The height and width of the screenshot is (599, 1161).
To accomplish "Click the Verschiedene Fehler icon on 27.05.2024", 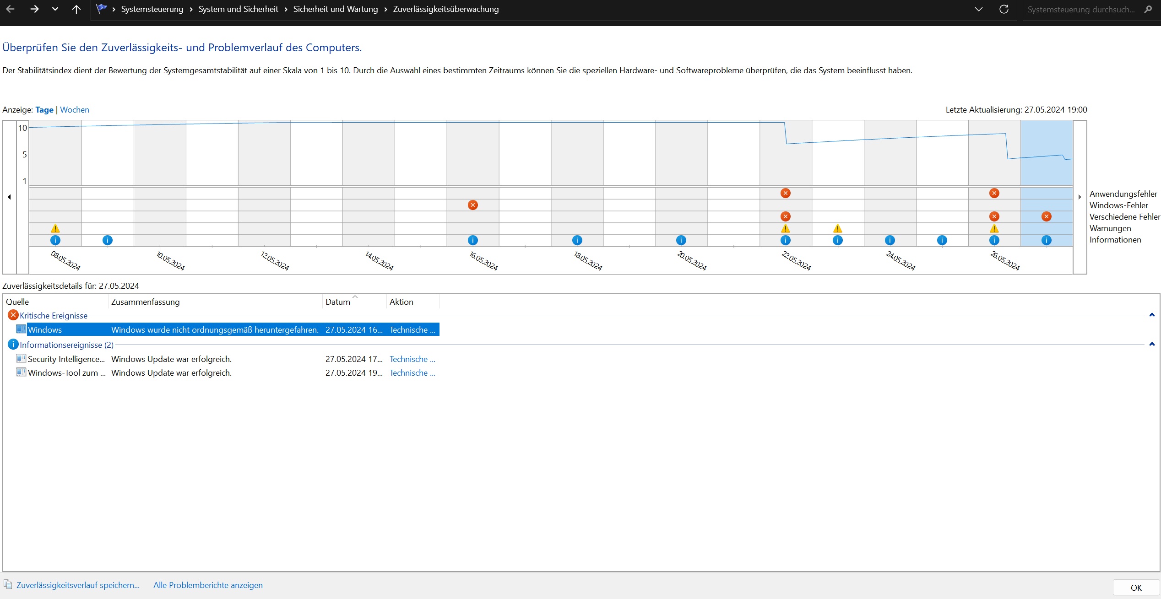I will pyautogui.click(x=1047, y=216).
